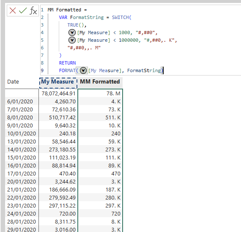Select date 16/01/2020
Viewport: 241px width, 232px height.
click(x=22, y=165)
